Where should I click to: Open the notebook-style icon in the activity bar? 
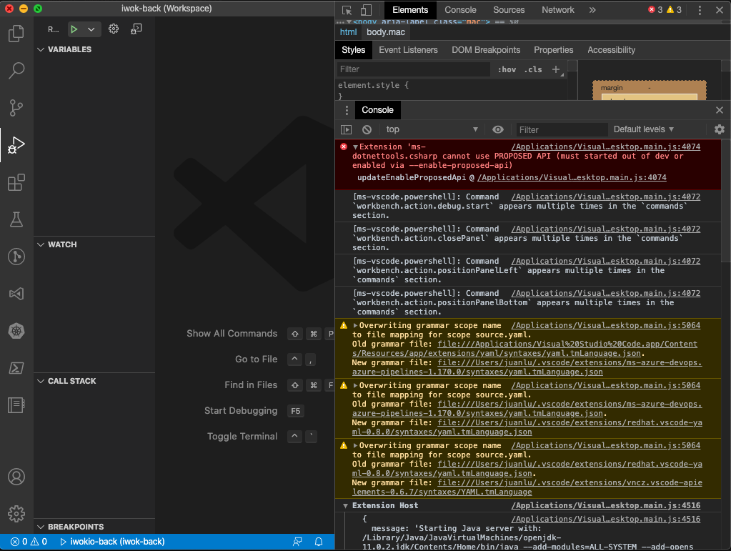(x=16, y=405)
